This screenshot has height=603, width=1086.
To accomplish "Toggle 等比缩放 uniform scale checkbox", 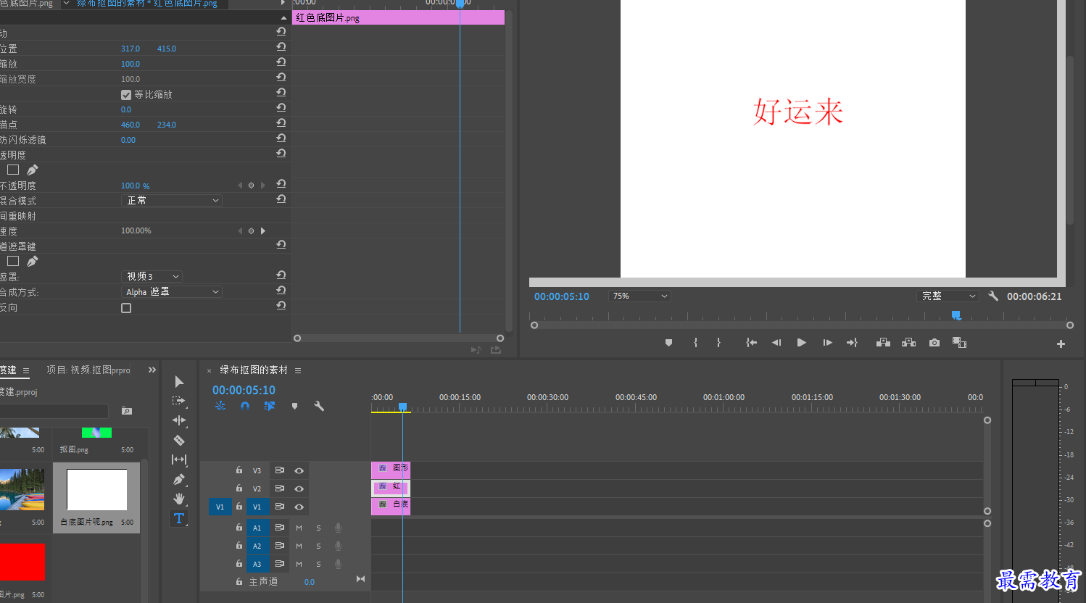I will coord(126,95).
